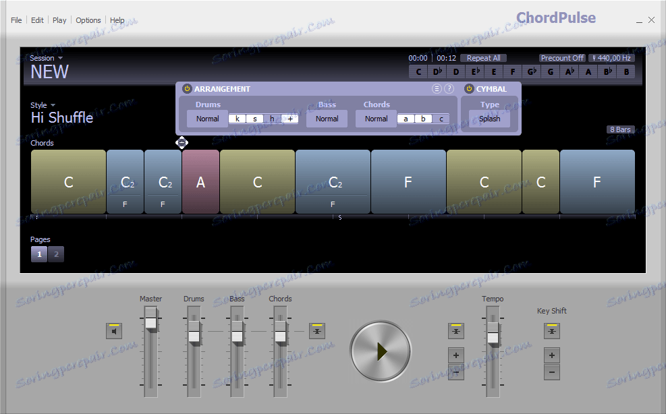This screenshot has height=414, width=666.
Task: Raise Key Shift with plus button
Action: point(552,355)
